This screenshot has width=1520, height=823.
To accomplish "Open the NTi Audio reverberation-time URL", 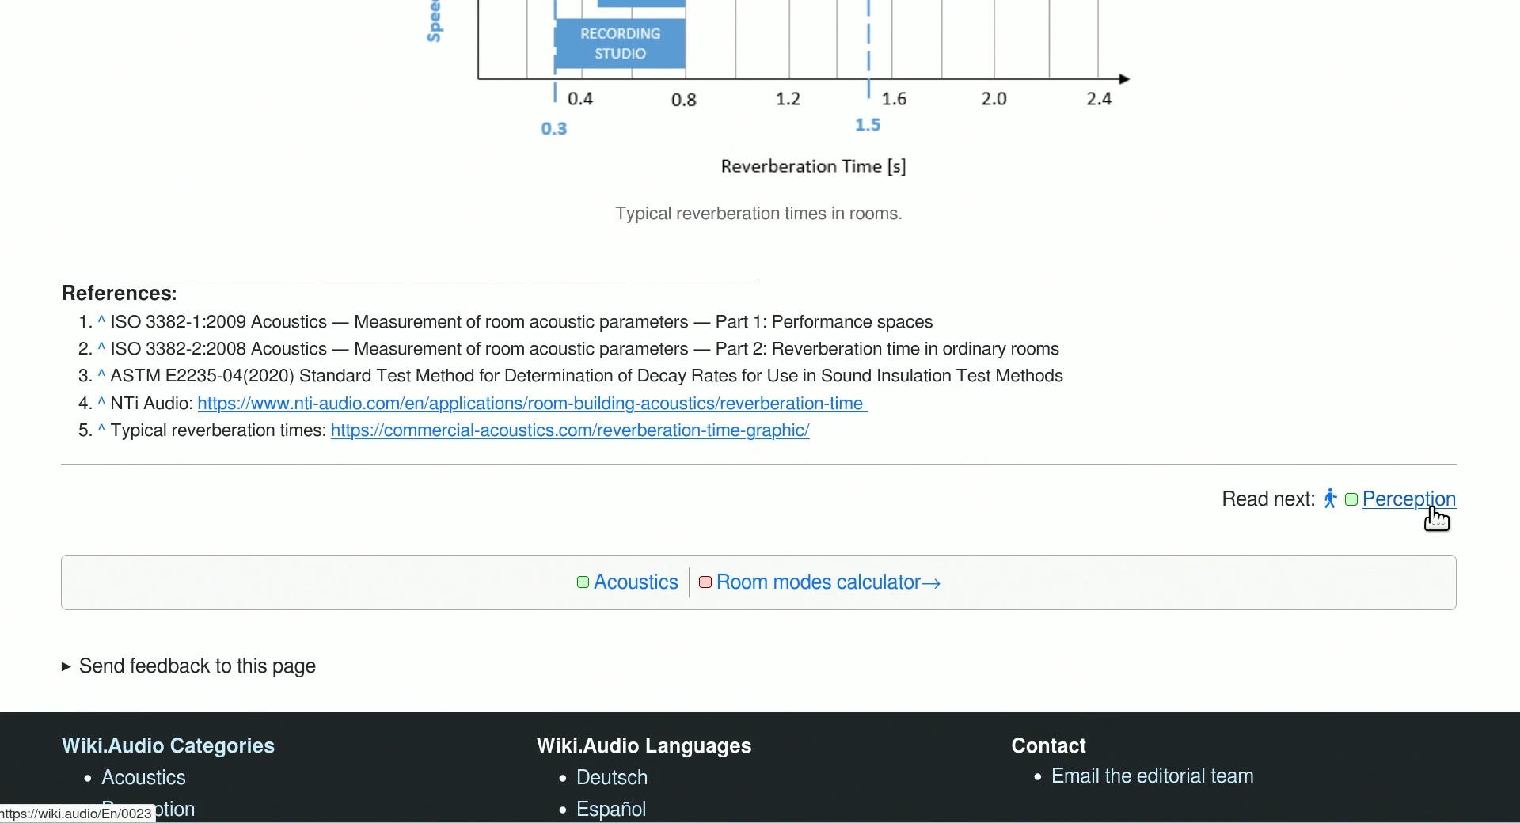I will click(x=532, y=404).
